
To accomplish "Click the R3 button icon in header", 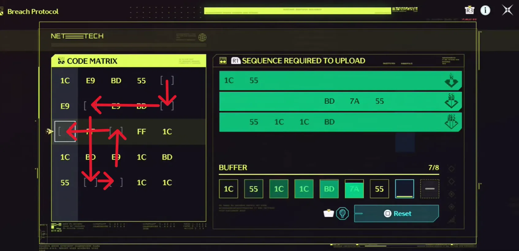I will [469, 10].
